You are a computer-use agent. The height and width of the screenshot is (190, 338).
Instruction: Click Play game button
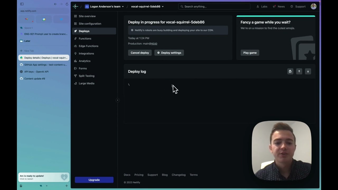tap(250, 53)
